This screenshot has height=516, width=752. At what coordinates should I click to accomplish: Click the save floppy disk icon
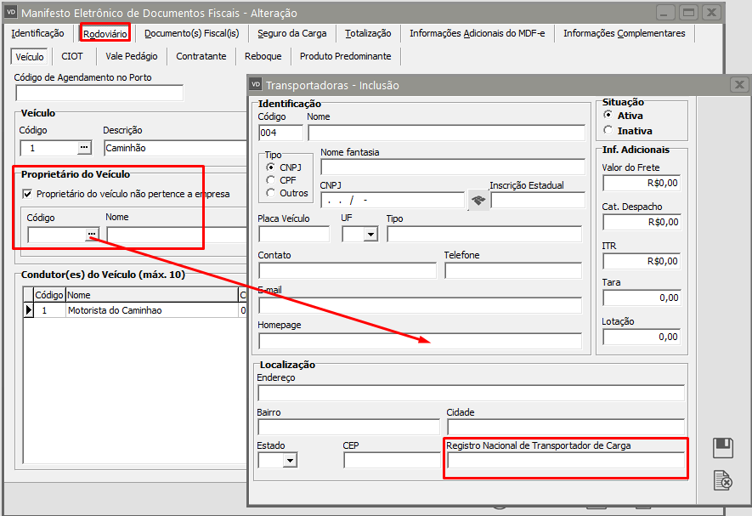[722, 447]
